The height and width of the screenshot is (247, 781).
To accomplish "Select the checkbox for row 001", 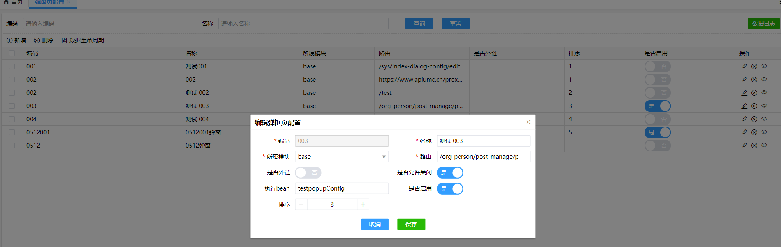I will pos(12,66).
